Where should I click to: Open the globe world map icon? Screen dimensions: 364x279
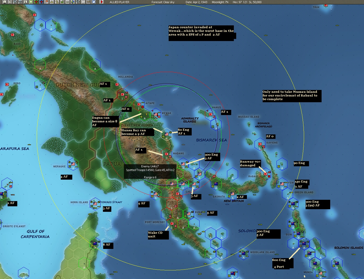point(73,2)
